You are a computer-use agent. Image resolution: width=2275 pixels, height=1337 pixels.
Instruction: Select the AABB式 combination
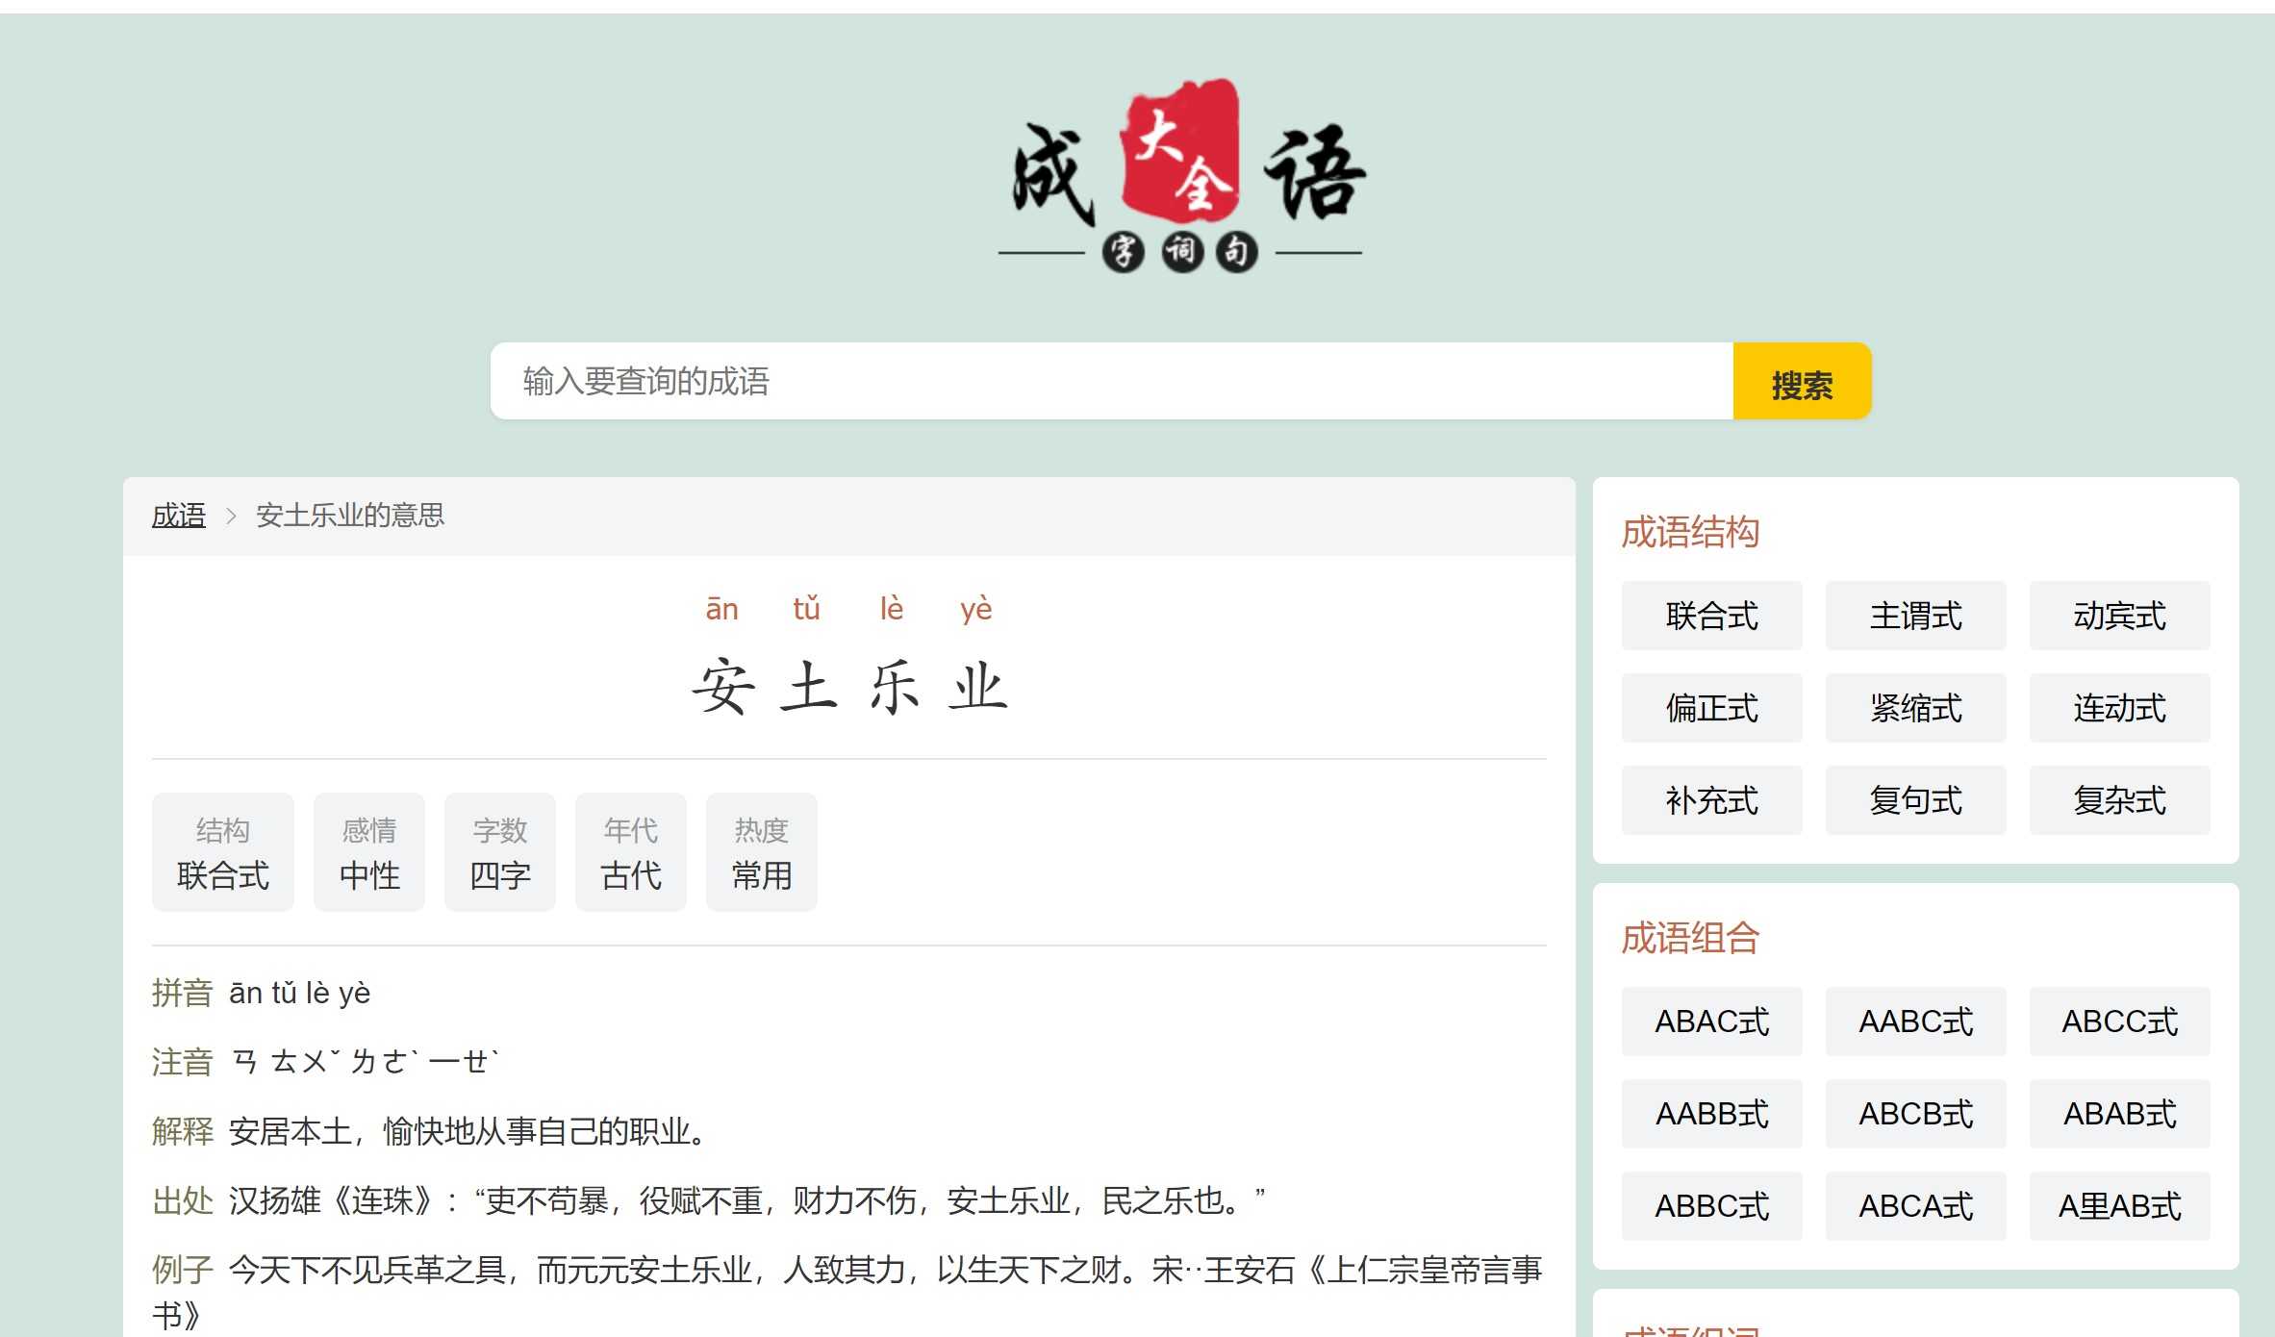click(x=1712, y=1114)
